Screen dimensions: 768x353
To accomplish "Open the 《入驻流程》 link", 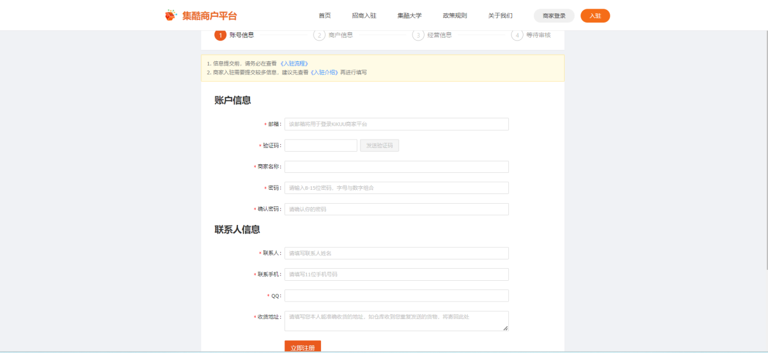I will click(x=294, y=63).
